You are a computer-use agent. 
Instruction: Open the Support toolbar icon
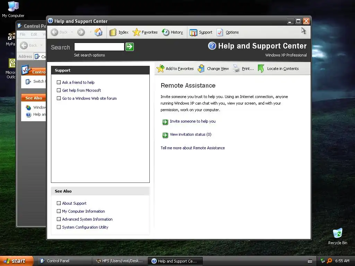coord(193,33)
